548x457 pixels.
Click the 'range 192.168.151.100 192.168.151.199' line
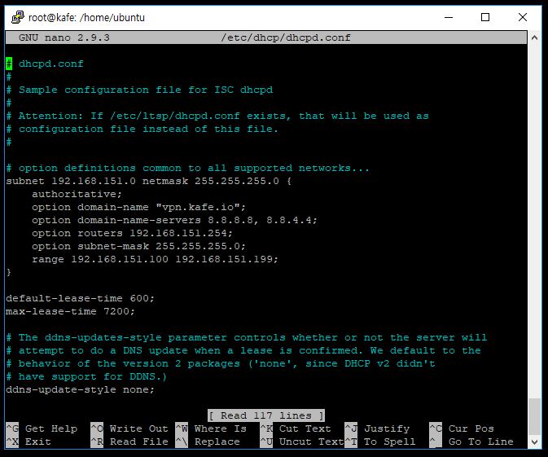155,259
